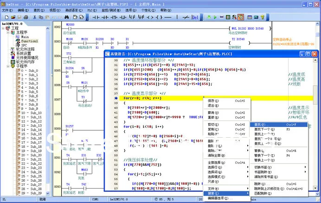This screenshot has width=321, height=203.
Task: Click the Open folder toolbar icon
Action: (x=13, y=18)
